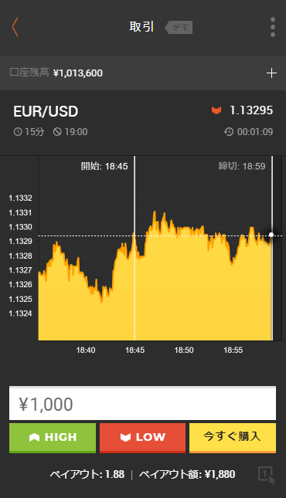Image resolution: width=286 pixels, height=498 pixels.
Task: Go back using the orange chevron
Action: [15, 27]
